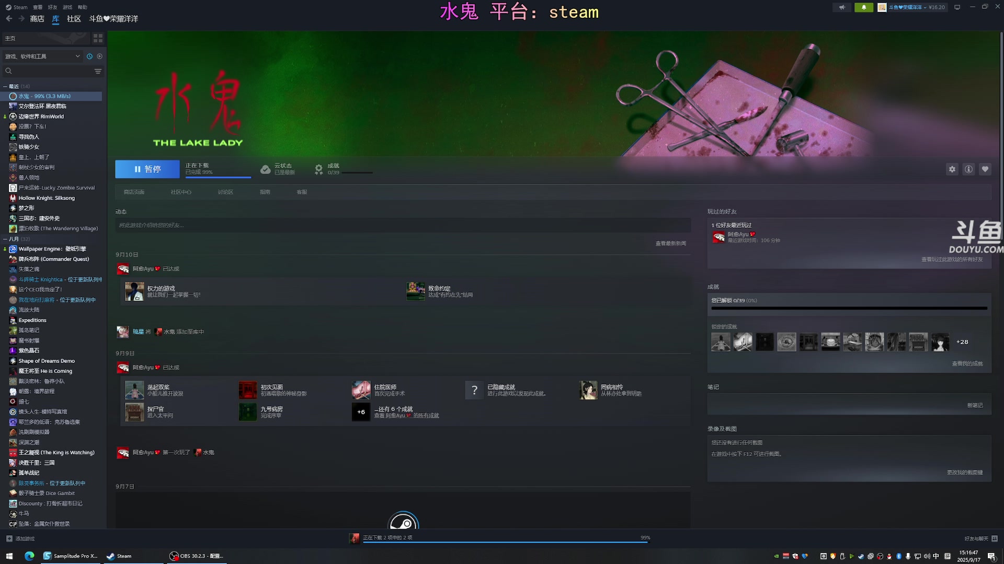Open 致命约定 achievement icon

[416, 291]
